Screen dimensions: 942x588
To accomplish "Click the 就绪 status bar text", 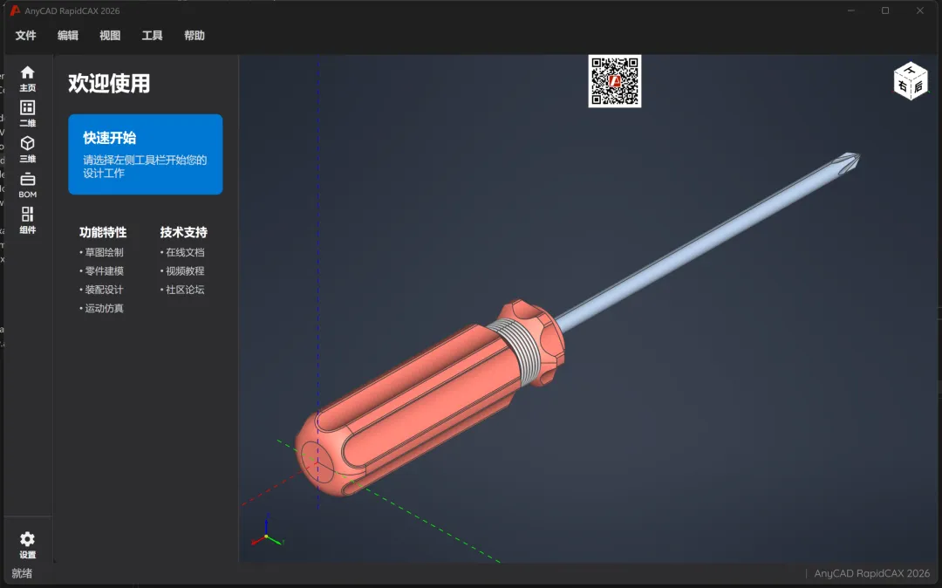I will pos(22,573).
